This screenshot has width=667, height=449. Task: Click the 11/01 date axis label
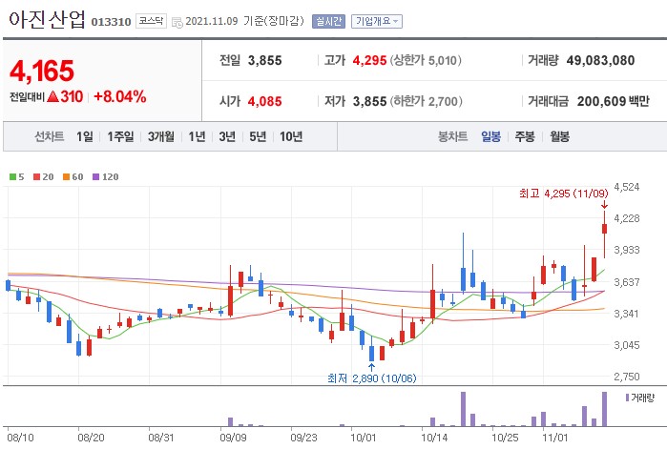[x=554, y=438]
